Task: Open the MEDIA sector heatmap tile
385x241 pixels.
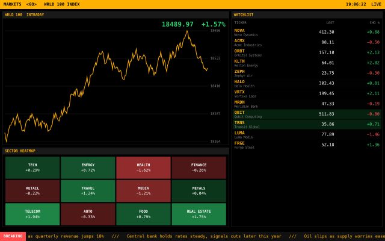Action: click(143, 191)
